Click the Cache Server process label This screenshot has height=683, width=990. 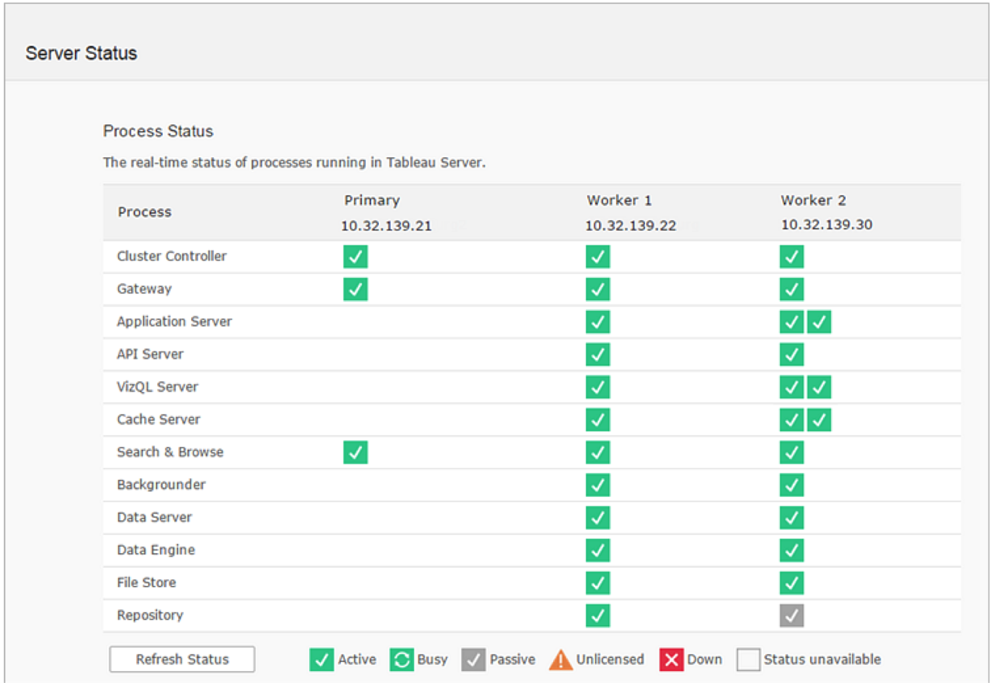click(158, 419)
